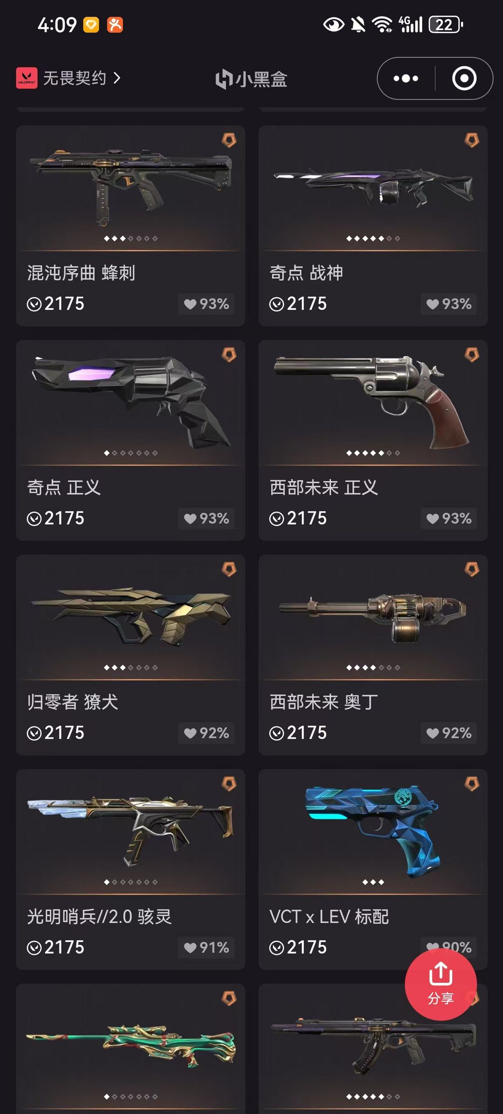Tap orange tier badge on 归零者 獠犬 card
The width and height of the screenshot is (503, 1114).
point(229,569)
